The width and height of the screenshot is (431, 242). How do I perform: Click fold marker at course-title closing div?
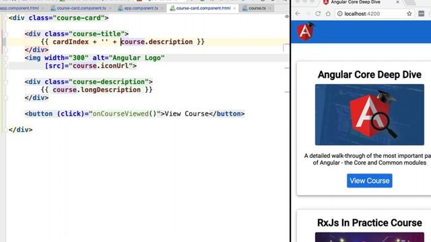tap(6, 50)
